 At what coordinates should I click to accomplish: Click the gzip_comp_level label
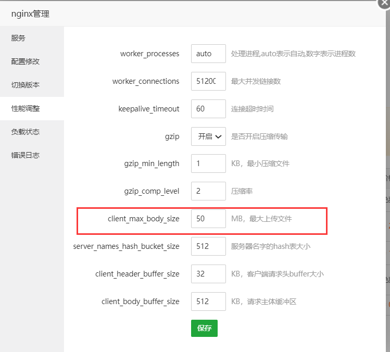(152, 191)
